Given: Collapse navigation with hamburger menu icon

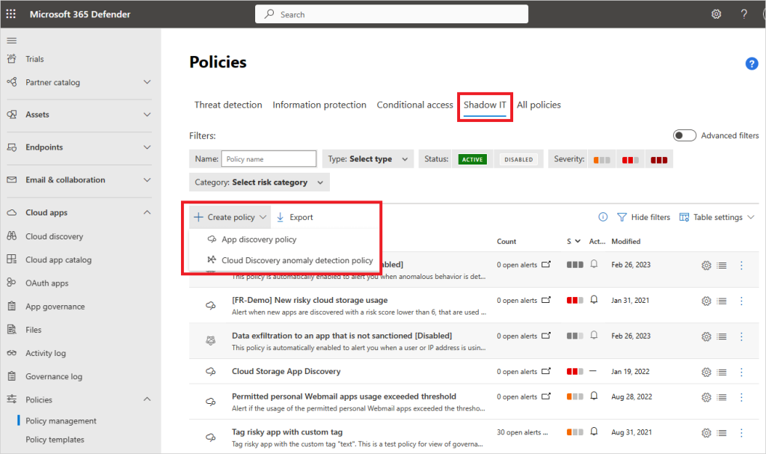Looking at the screenshot, I should [11, 40].
